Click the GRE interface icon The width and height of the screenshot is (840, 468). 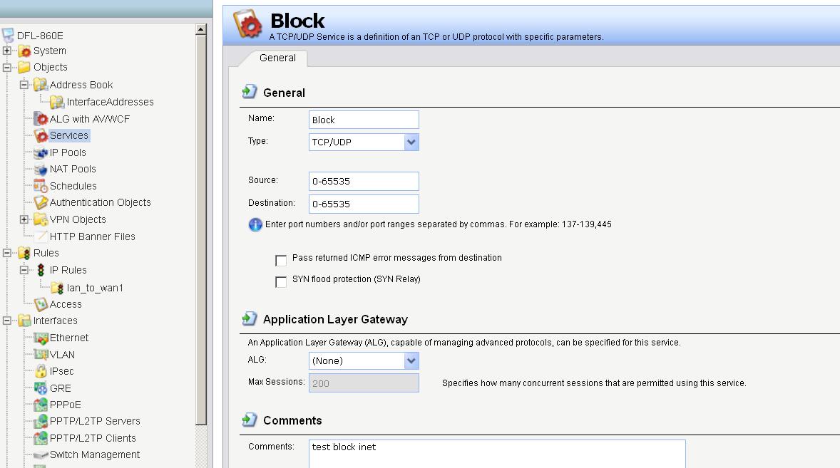pyautogui.click(x=41, y=388)
